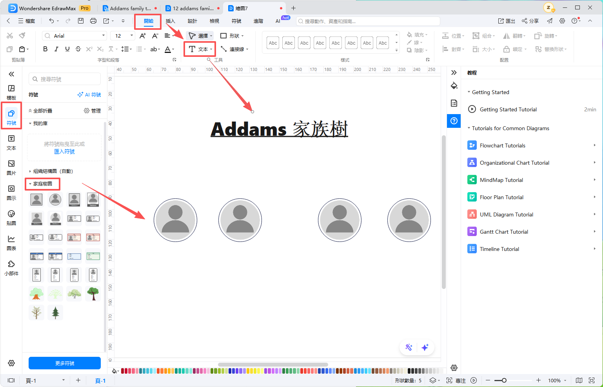Click the AI 符號 link
The height and width of the screenshot is (387, 603).
pyautogui.click(x=89, y=94)
